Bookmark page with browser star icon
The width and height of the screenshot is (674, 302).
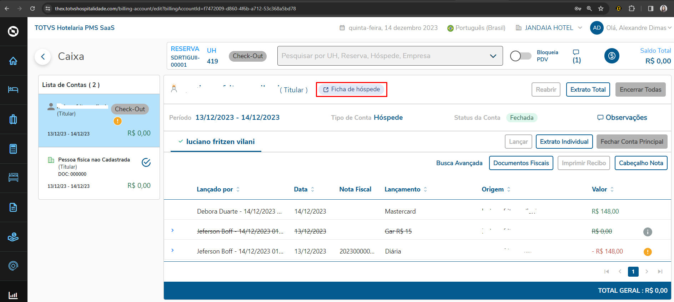point(601,9)
